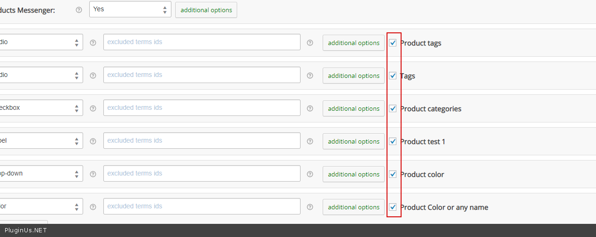The height and width of the screenshot is (237, 596).
Task: Disable the Product color checkbox
Action: 393,174
